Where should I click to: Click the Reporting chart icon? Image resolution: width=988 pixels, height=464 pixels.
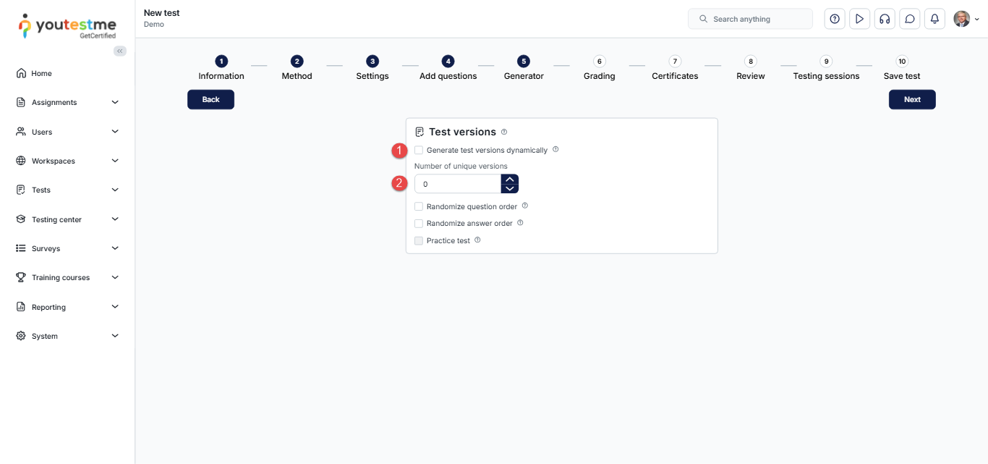click(21, 307)
